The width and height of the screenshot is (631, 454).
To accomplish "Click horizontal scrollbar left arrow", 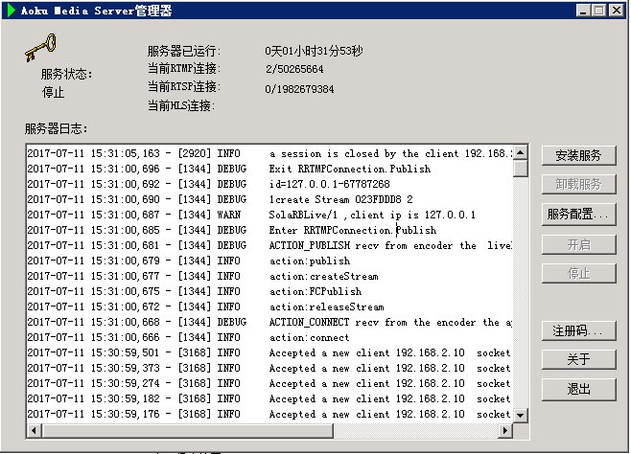I will click(x=35, y=431).
